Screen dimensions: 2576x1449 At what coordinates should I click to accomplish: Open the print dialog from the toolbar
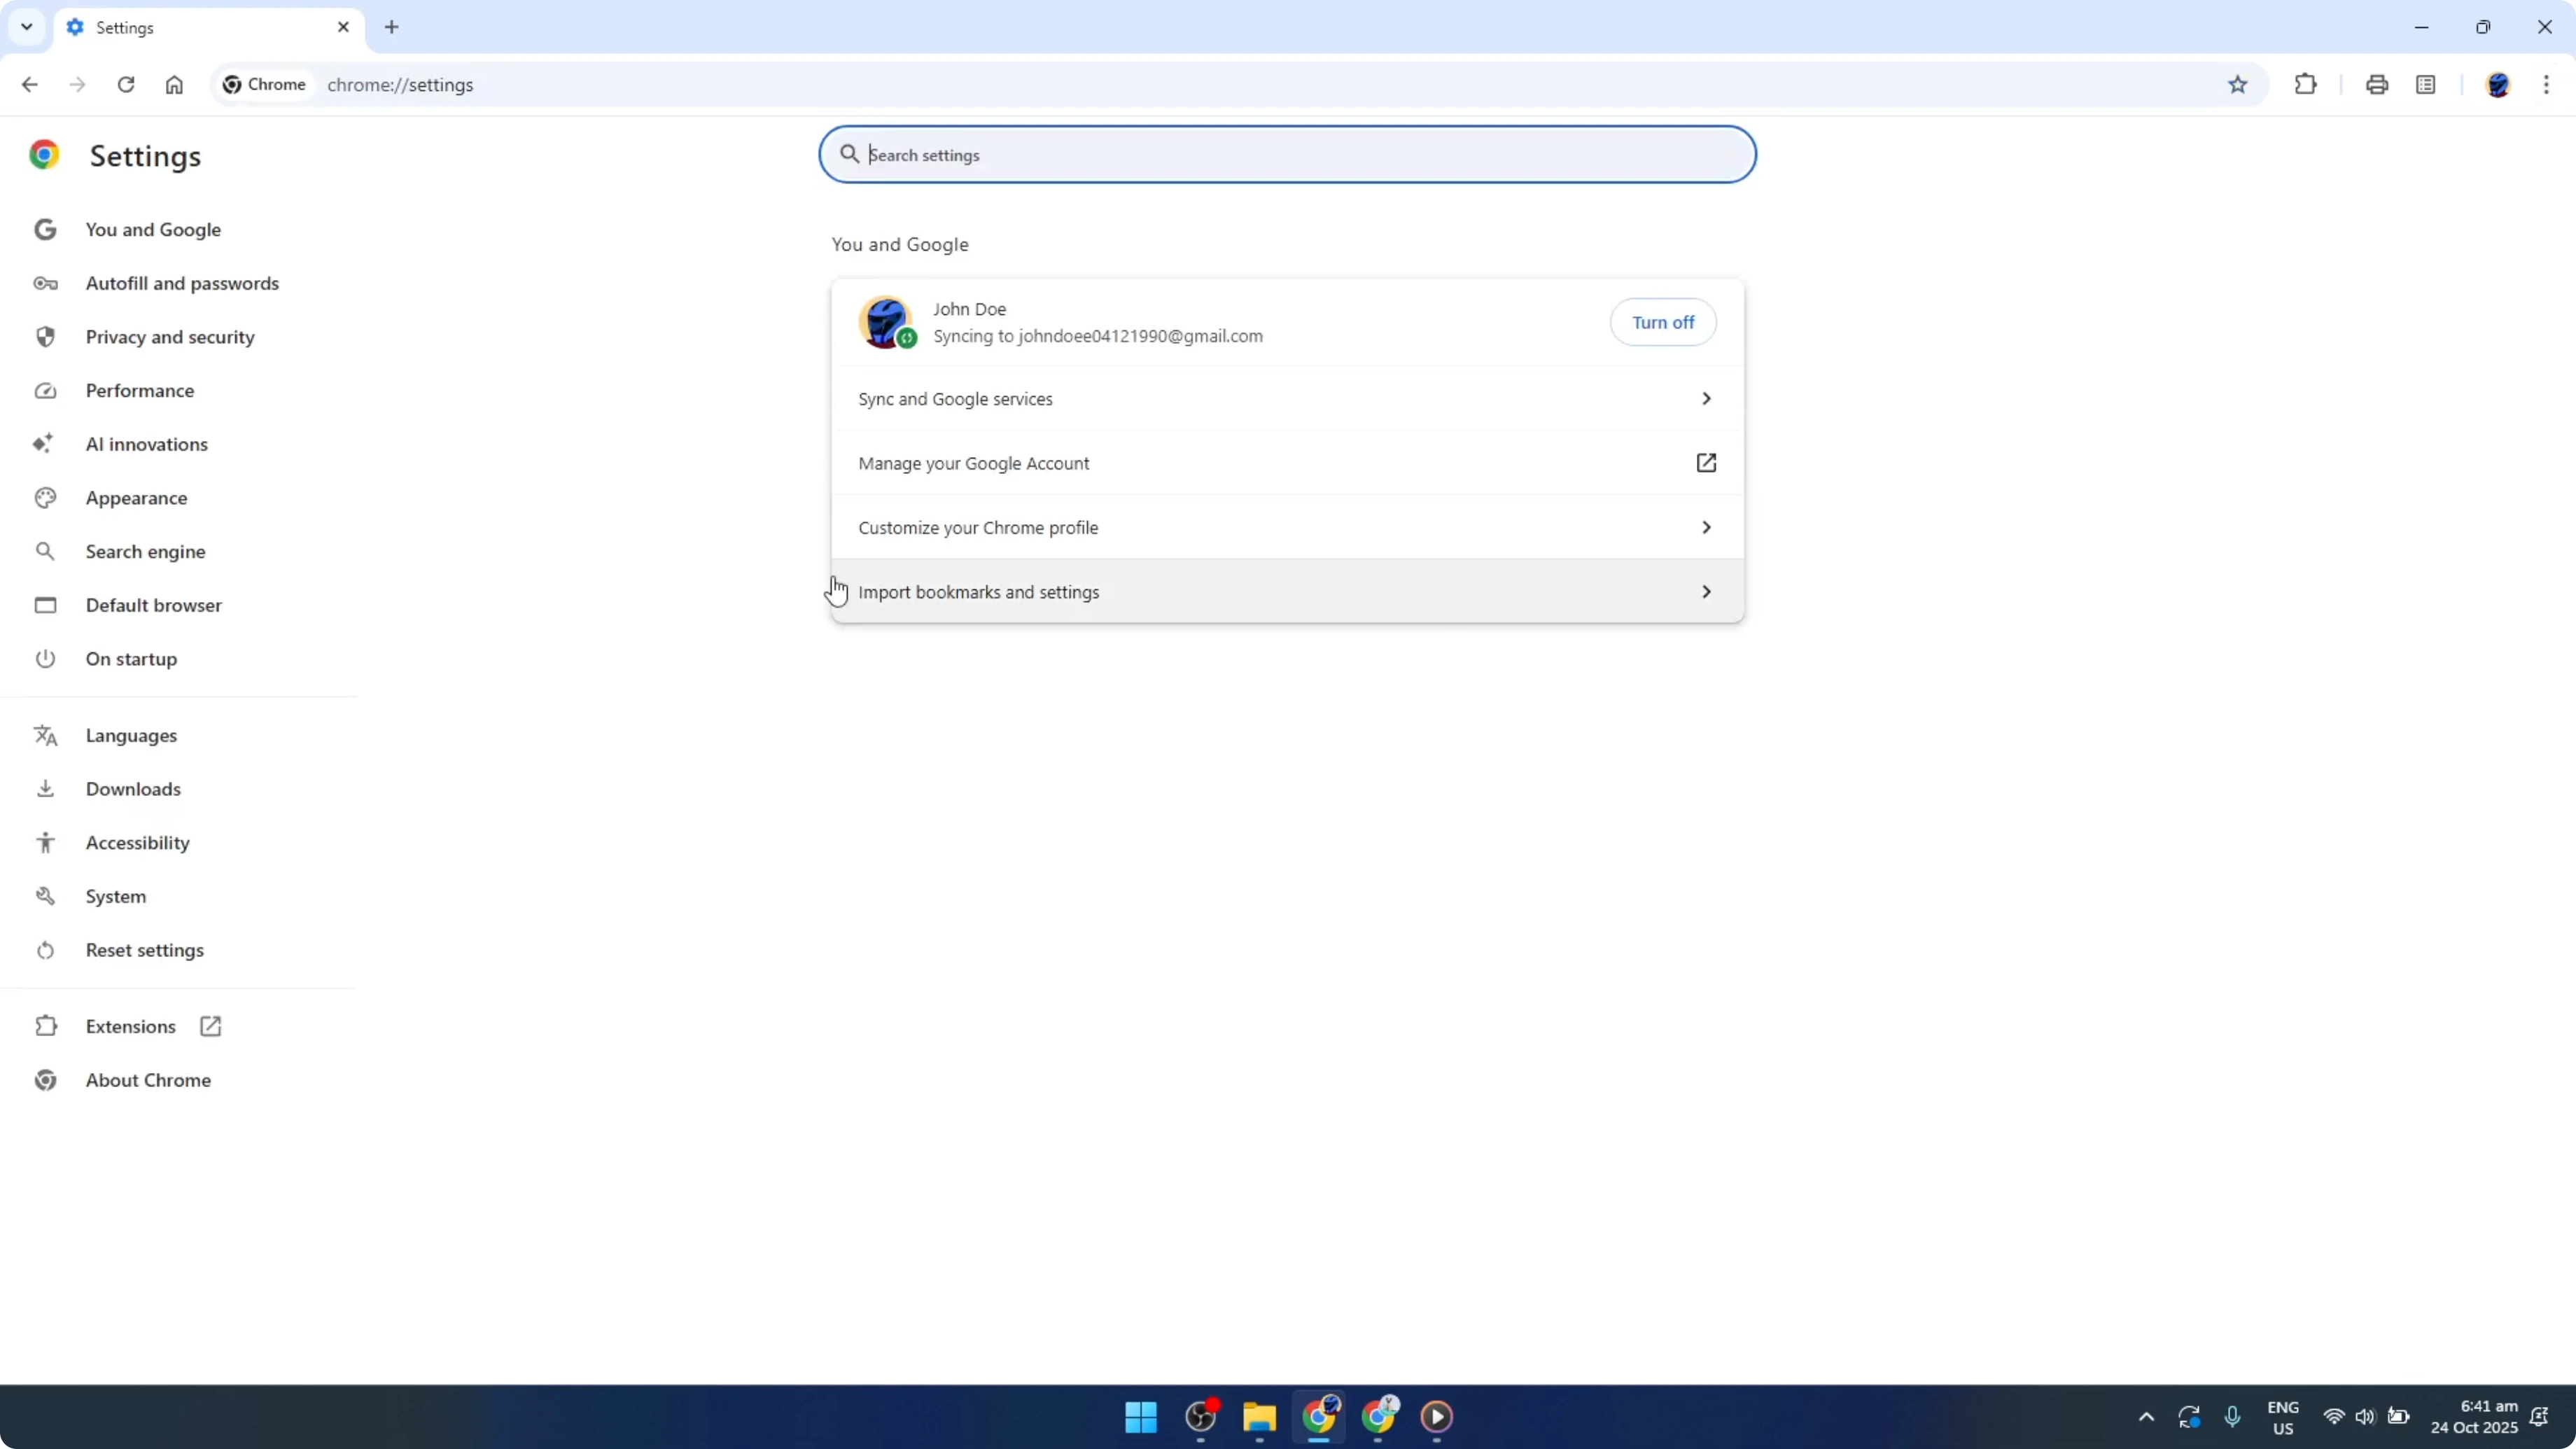tap(2377, 84)
